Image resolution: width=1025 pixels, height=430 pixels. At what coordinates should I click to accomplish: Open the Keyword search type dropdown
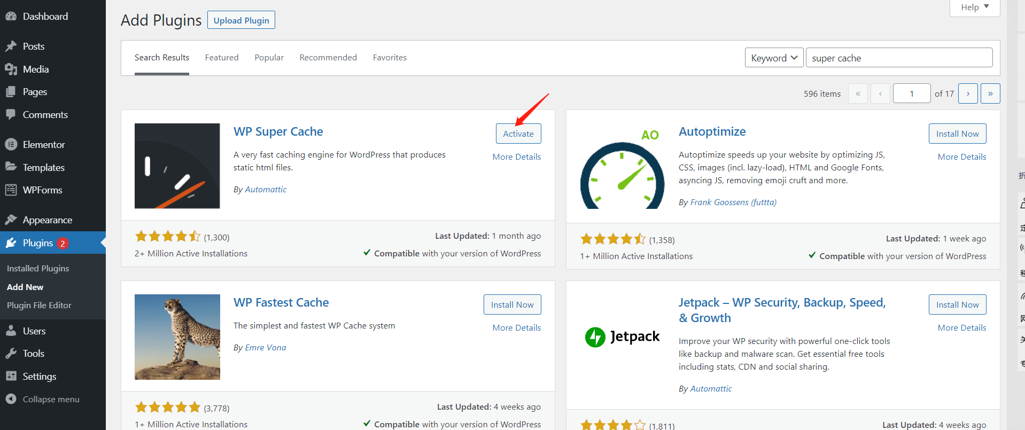[774, 58]
